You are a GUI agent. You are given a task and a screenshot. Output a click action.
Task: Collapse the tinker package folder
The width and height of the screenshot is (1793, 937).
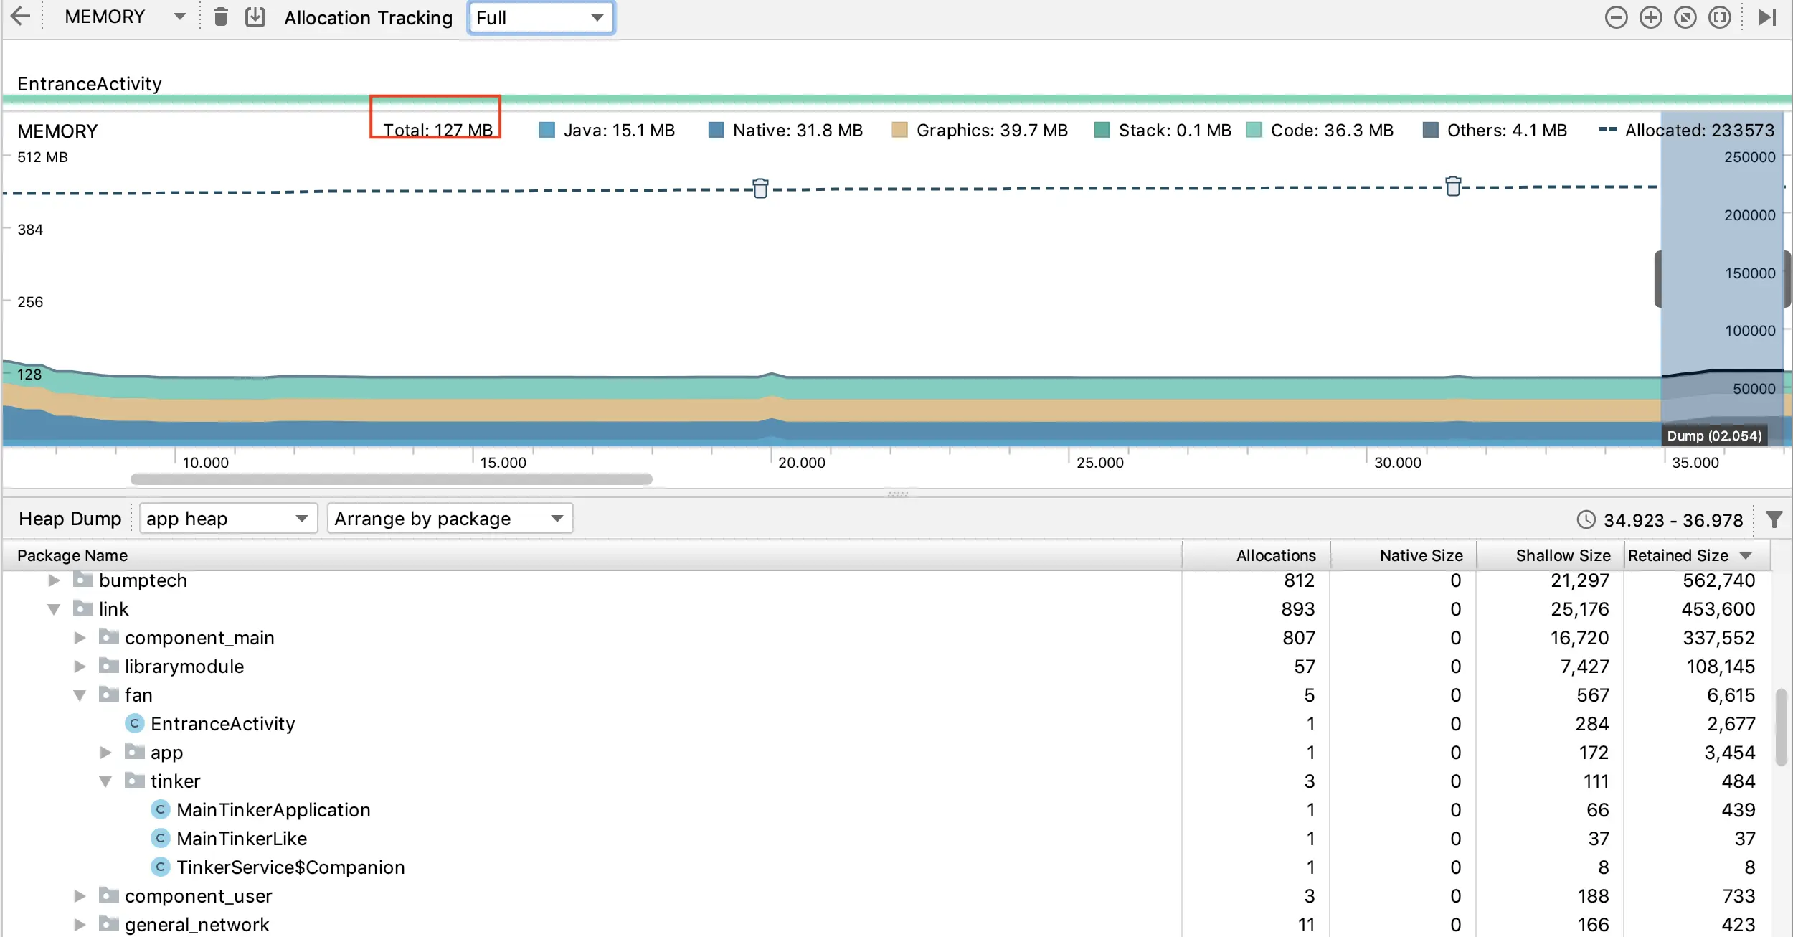pyautogui.click(x=105, y=781)
